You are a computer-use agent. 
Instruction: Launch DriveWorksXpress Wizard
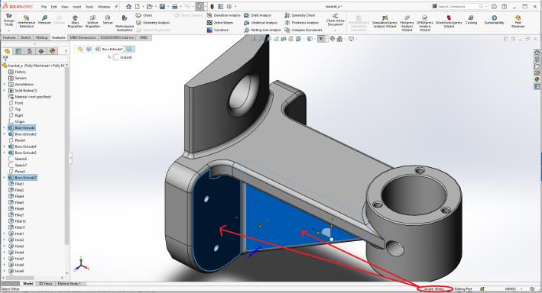click(449, 21)
